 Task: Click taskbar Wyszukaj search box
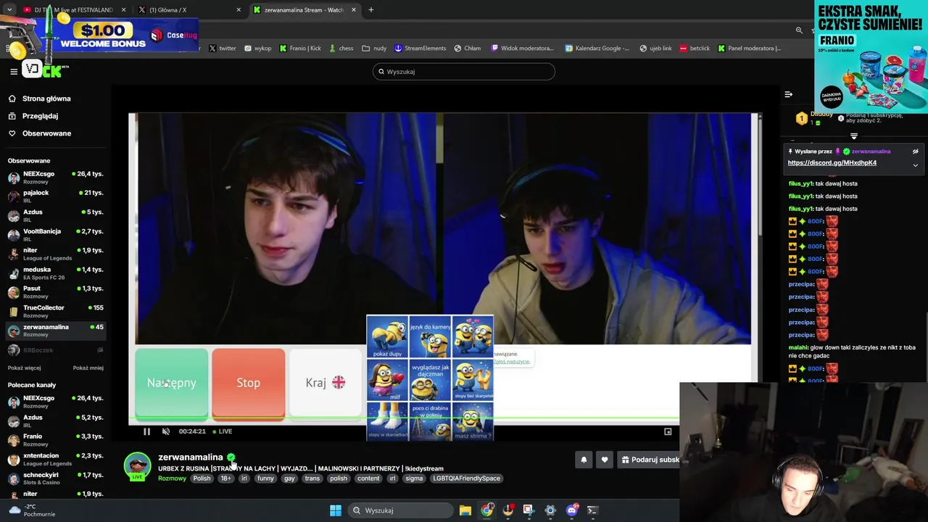pyautogui.click(x=400, y=510)
